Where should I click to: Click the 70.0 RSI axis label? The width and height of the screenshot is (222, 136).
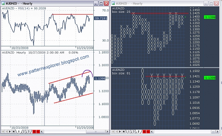pos(105,10)
